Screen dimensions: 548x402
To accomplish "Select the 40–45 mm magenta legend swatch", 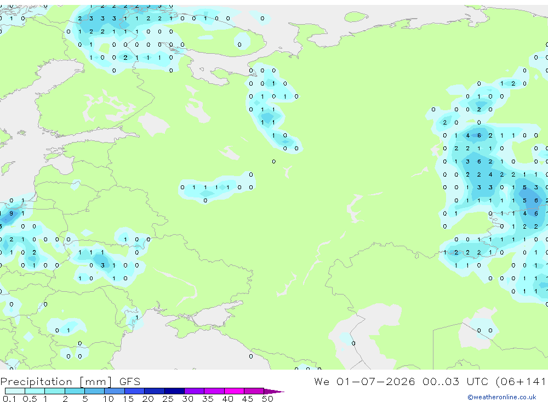I will (234, 391).
